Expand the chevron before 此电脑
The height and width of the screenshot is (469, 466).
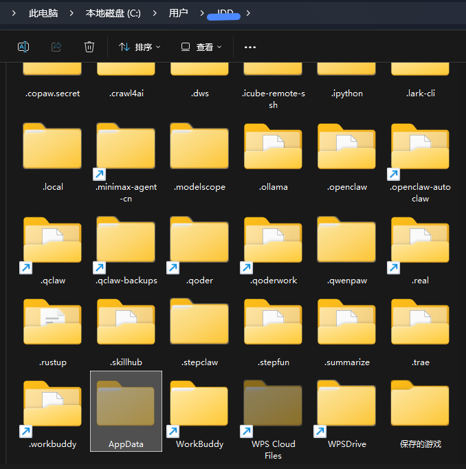coord(14,13)
